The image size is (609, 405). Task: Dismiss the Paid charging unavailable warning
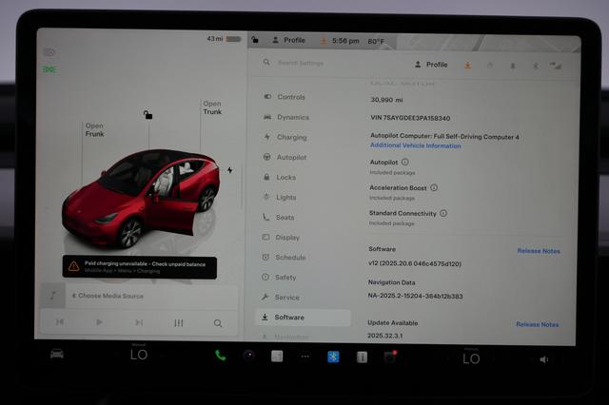[140, 267]
